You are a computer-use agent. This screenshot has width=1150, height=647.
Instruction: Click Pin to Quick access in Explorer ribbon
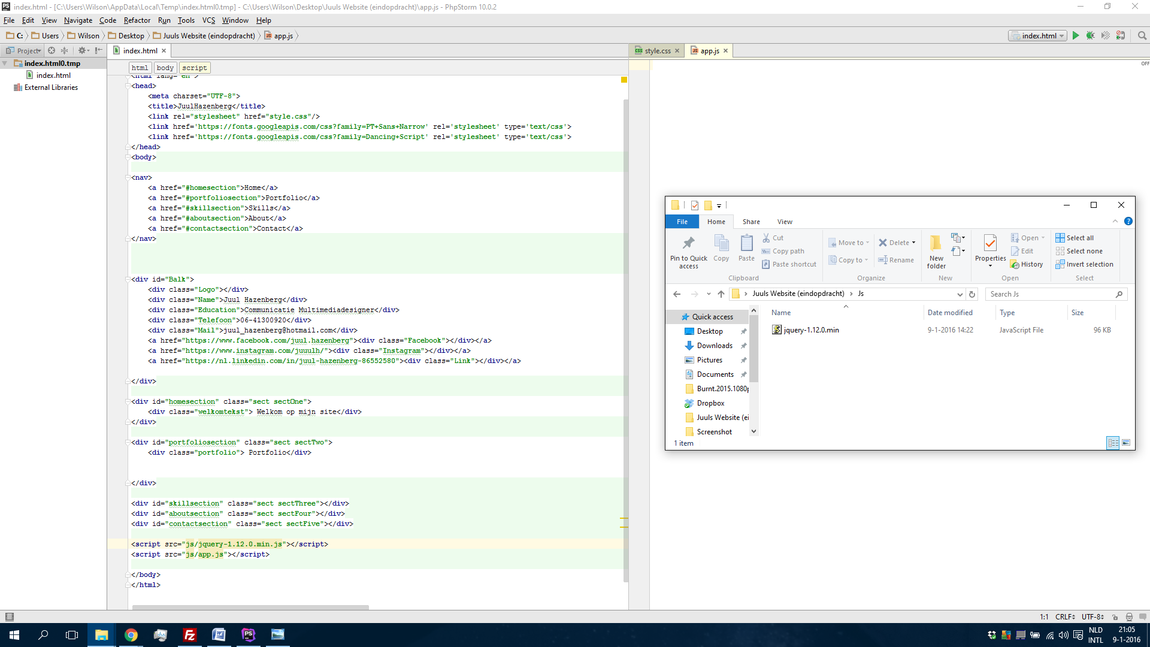click(689, 252)
